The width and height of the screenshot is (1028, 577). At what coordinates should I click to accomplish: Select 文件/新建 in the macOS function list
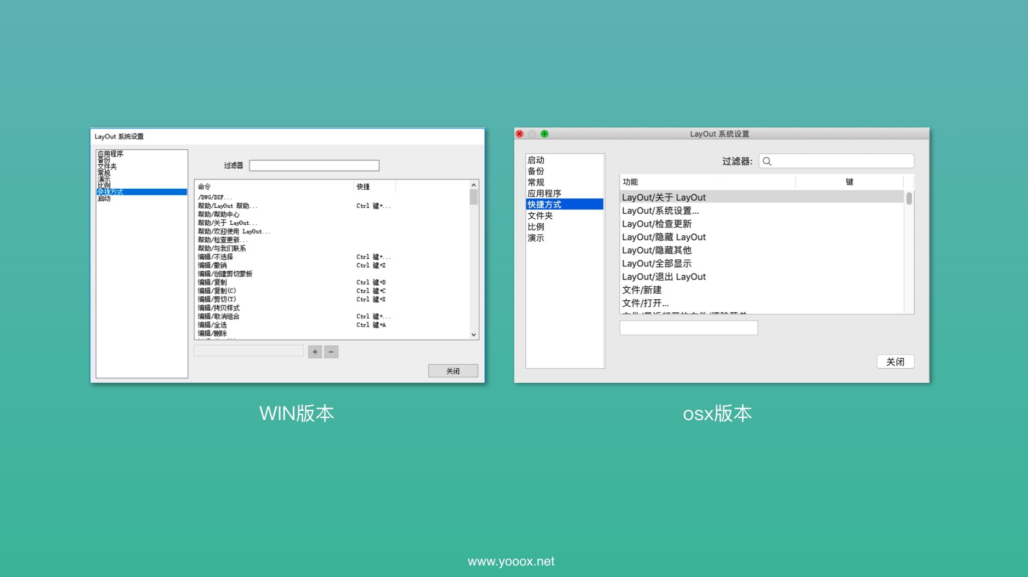pos(642,290)
